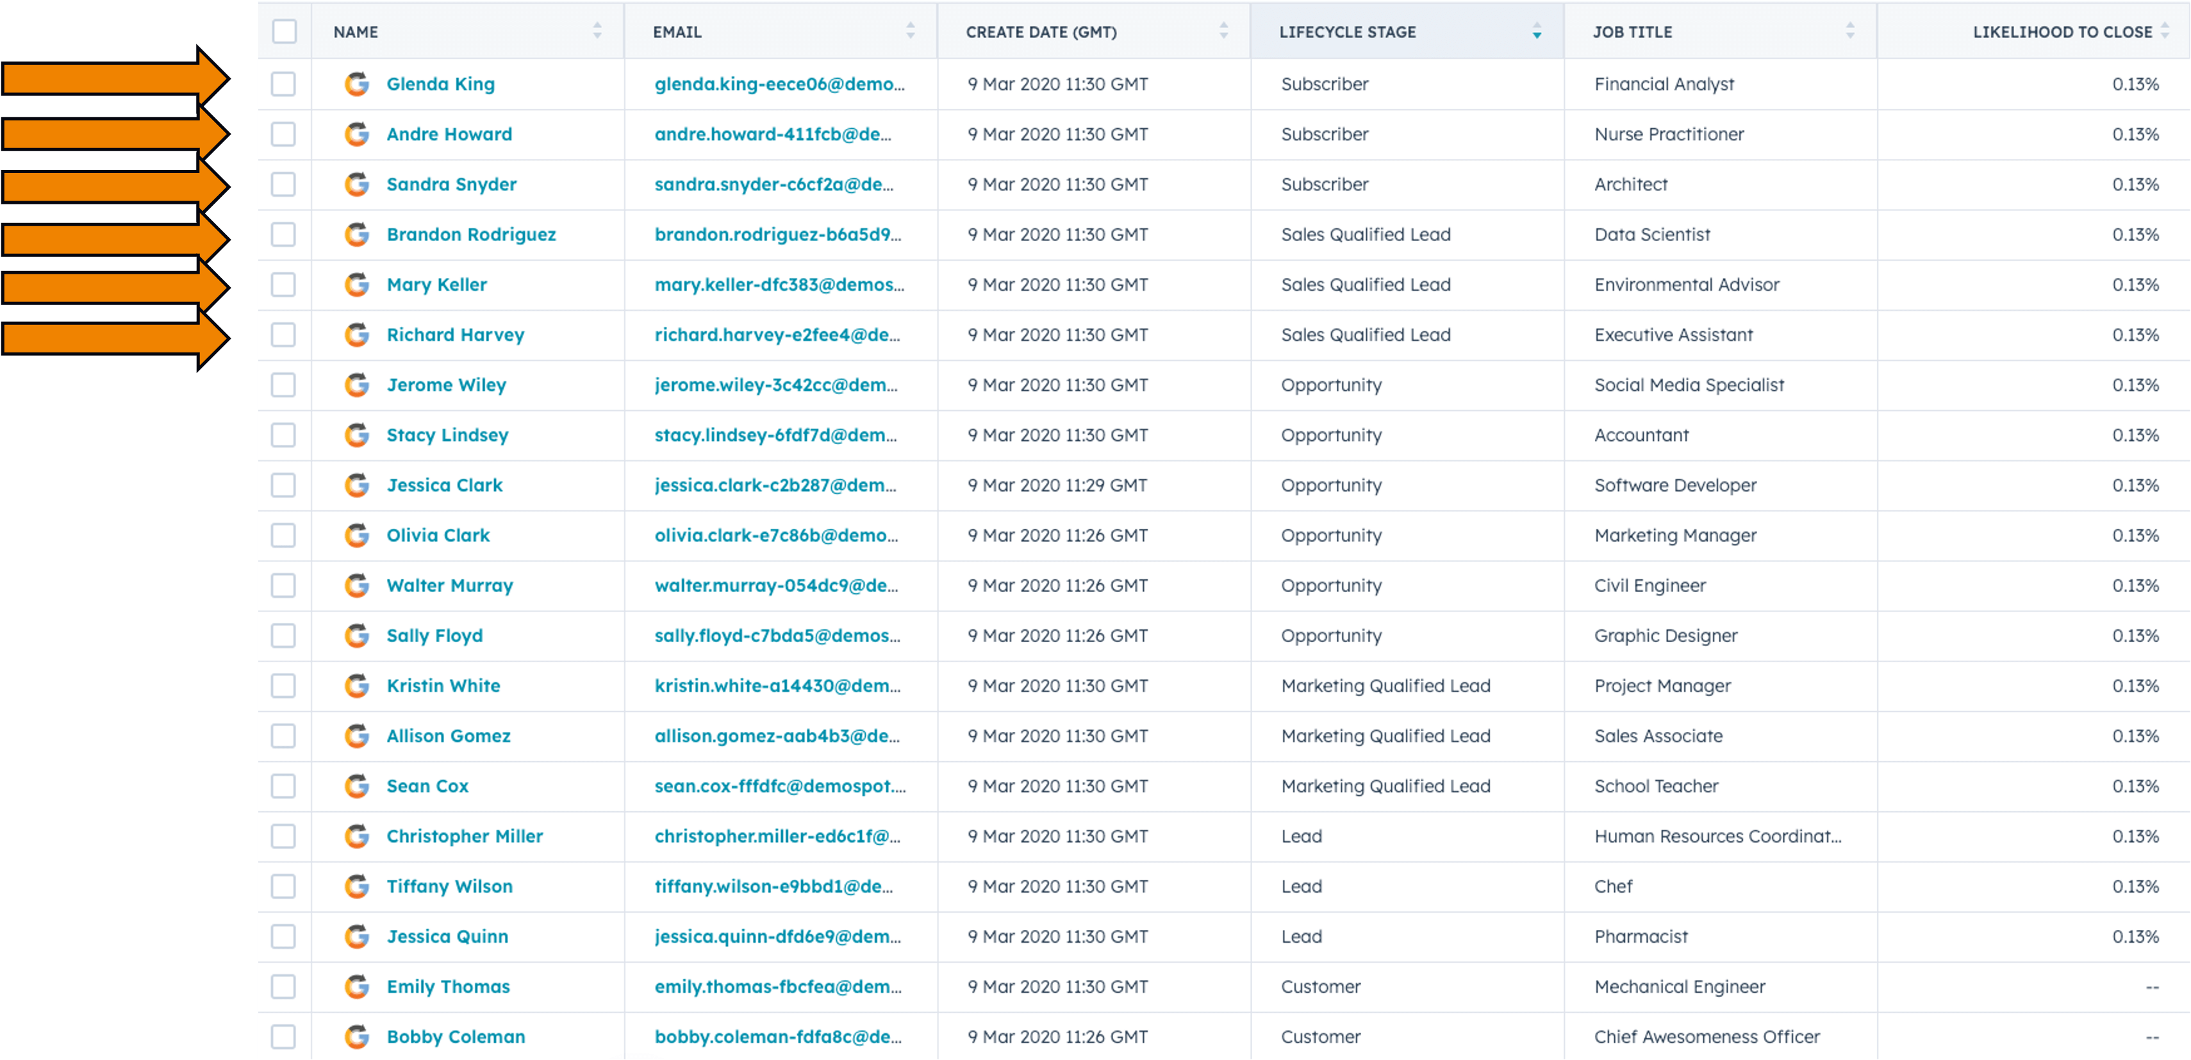The width and height of the screenshot is (2191, 1060).
Task: Click the 0.13% value for Jessica Clark
Action: (x=2136, y=485)
